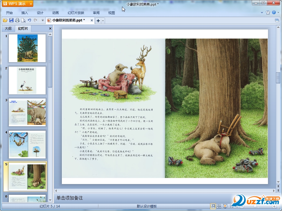
Task: Click 幻灯片 5 / 14 in status bar
Action: 50,206
